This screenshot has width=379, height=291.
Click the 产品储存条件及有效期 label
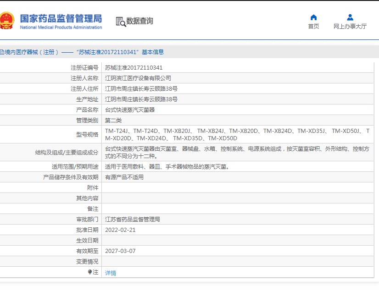click(71, 177)
